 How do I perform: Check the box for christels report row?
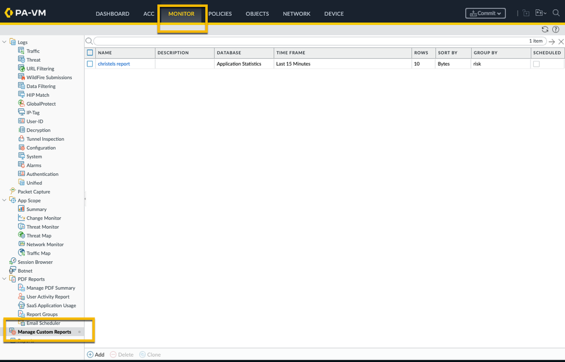[90, 64]
